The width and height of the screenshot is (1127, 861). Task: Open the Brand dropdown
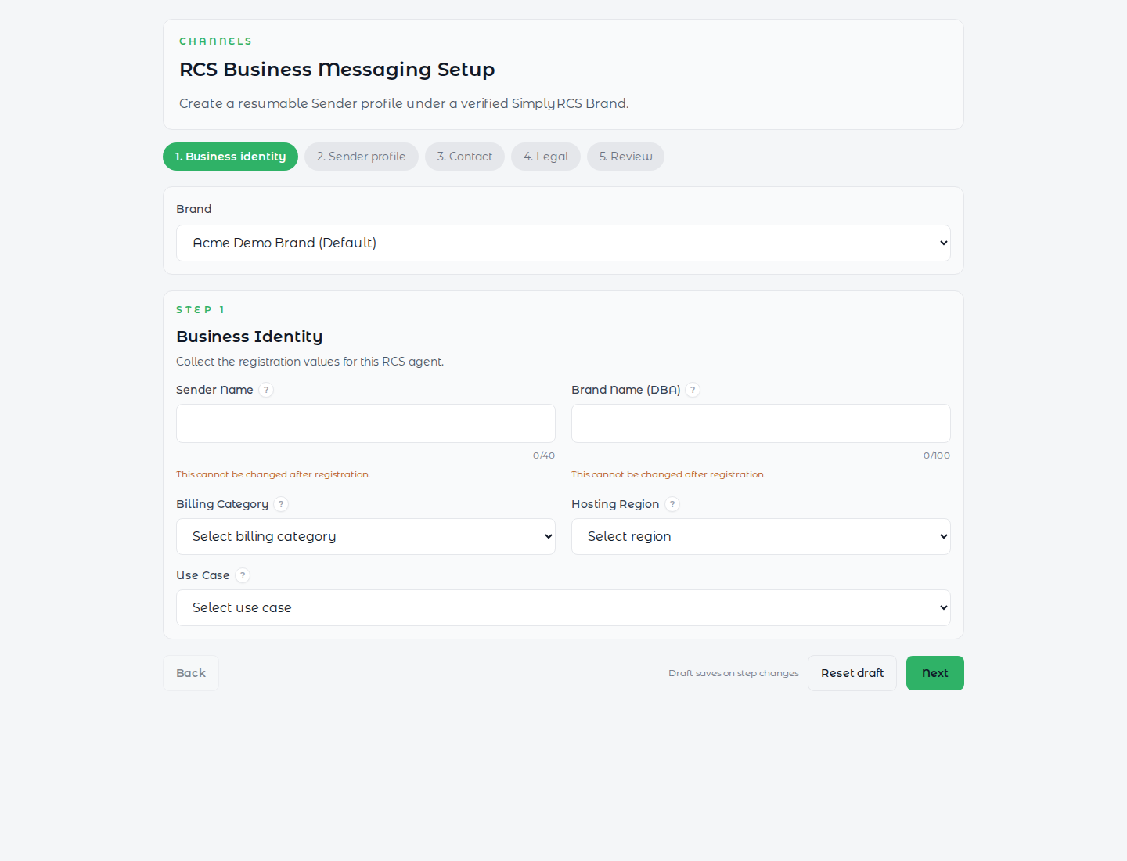563,243
